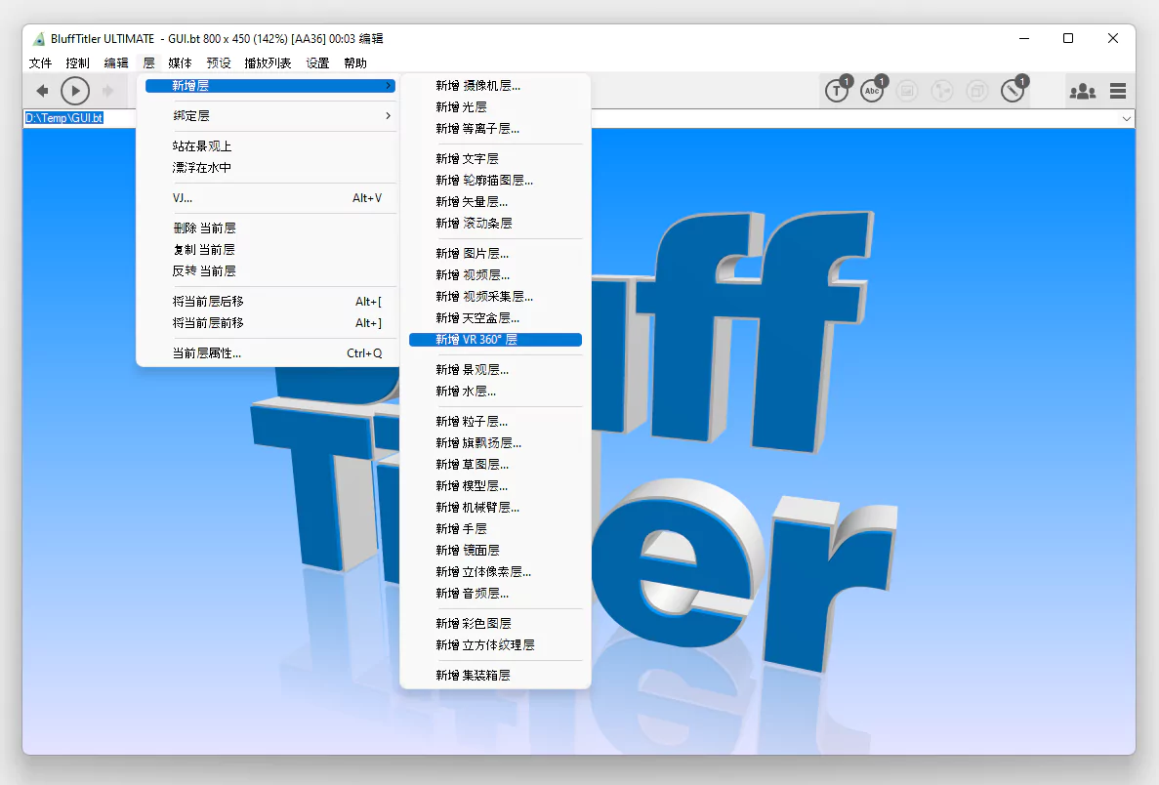Open the community/share panel via people icon
The height and width of the screenshot is (785, 1159).
click(x=1082, y=90)
